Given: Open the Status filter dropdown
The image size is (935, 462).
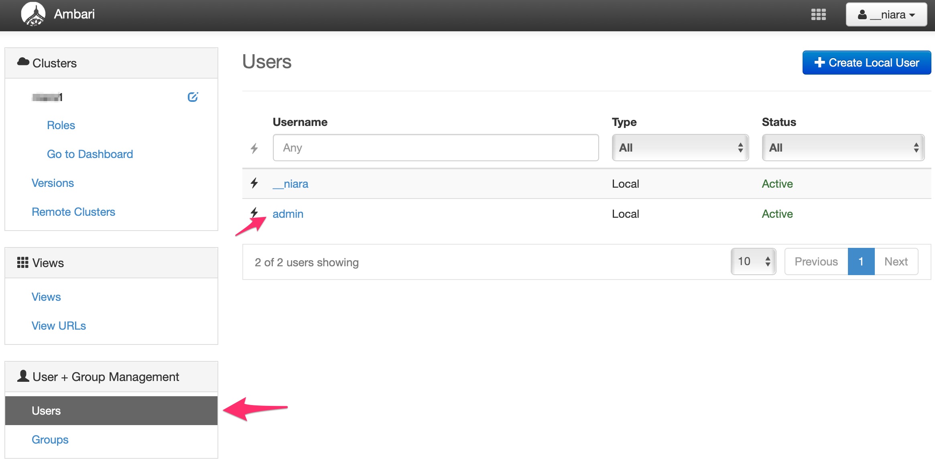Looking at the screenshot, I should pyautogui.click(x=843, y=148).
